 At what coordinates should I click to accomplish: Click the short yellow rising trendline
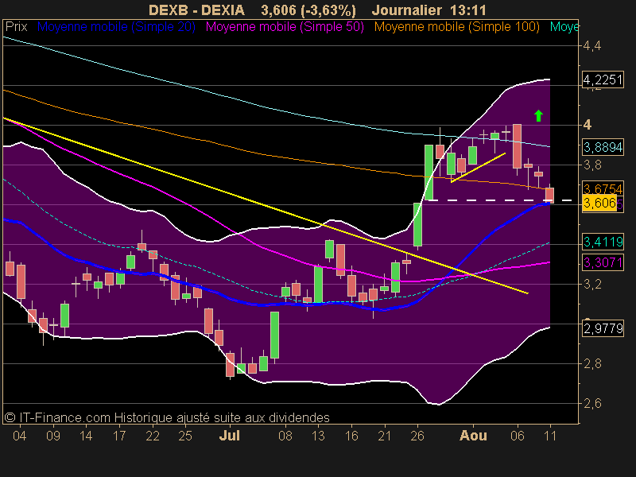pyautogui.click(x=478, y=168)
